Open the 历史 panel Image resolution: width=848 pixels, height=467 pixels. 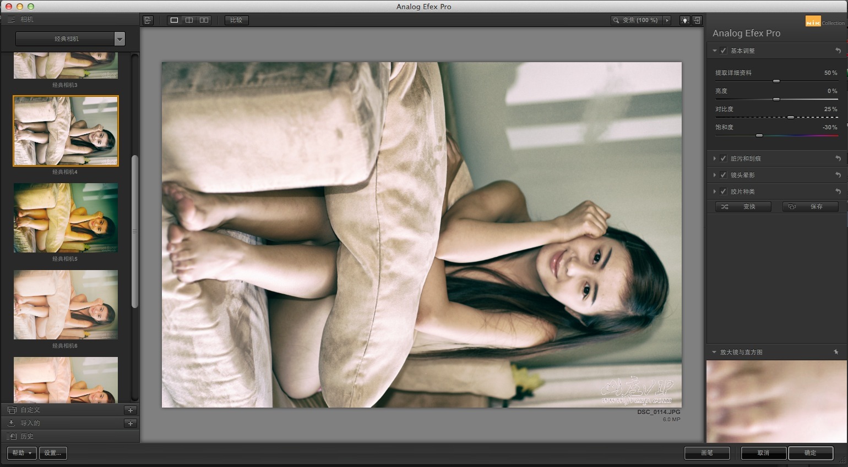click(x=27, y=436)
